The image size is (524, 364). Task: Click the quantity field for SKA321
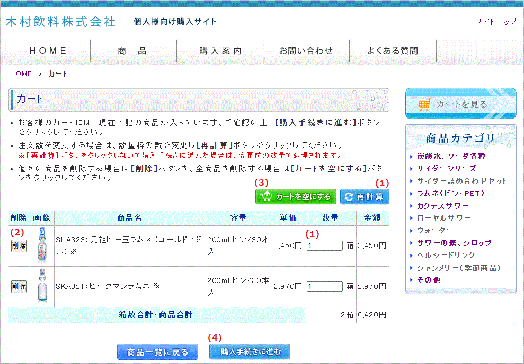[324, 286]
